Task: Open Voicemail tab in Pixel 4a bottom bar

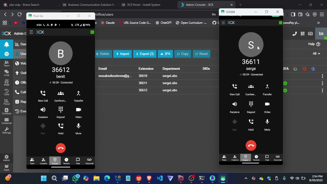Action: pyautogui.click(x=89, y=161)
